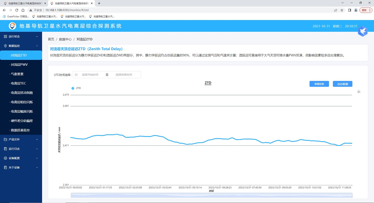Click the browser 更新 update button

tap(366, 10)
